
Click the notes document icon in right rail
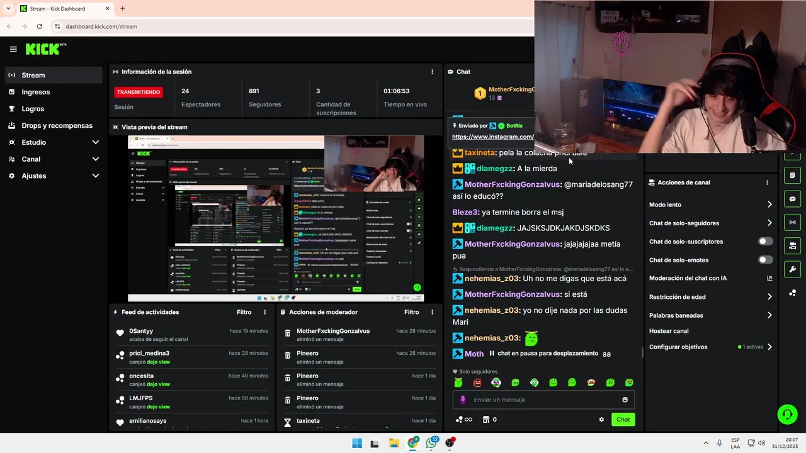click(792, 176)
